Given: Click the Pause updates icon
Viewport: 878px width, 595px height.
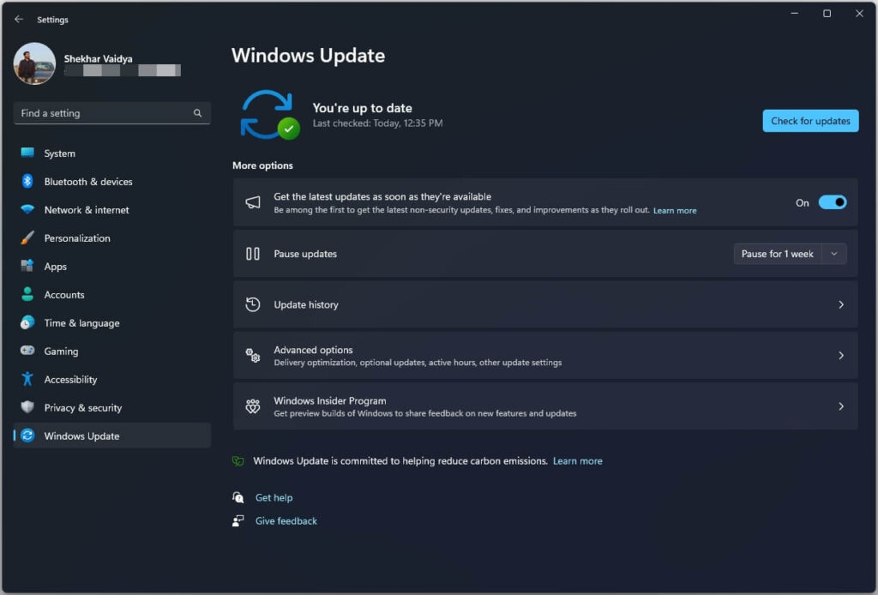Looking at the screenshot, I should click(x=253, y=254).
